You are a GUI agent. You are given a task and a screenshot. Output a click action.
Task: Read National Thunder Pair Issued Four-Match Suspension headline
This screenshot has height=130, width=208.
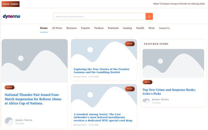pyautogui.click(x=33, y=99)
